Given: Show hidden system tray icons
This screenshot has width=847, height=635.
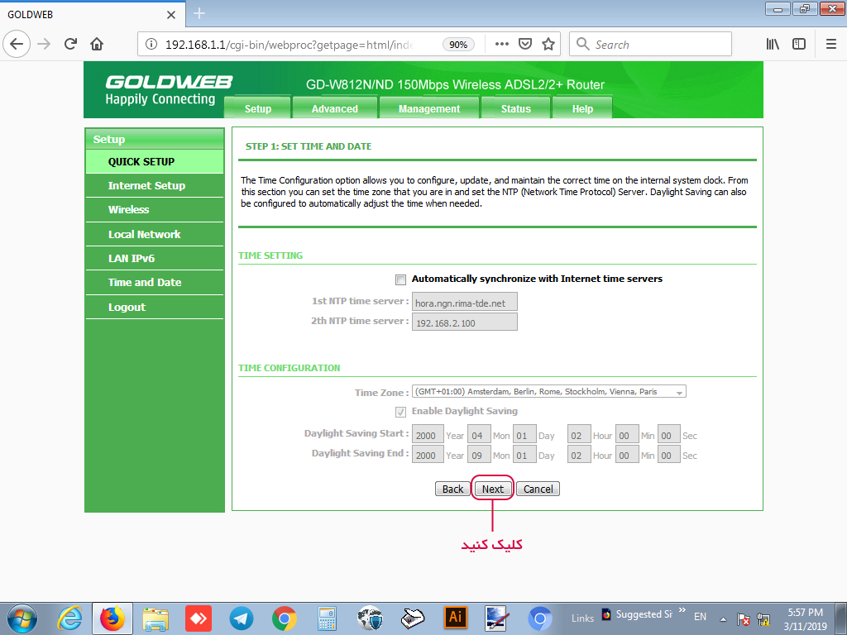Looking at the screenshot, I should pyautogui.click(x=723, y=618).
